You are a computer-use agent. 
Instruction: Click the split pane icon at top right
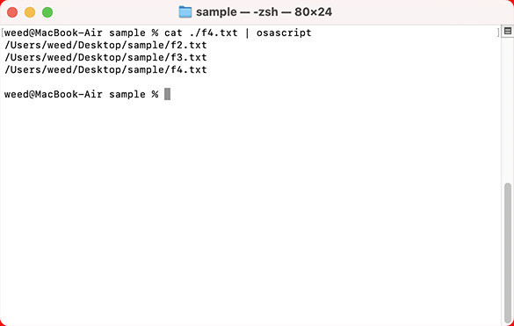pos(508,31)
